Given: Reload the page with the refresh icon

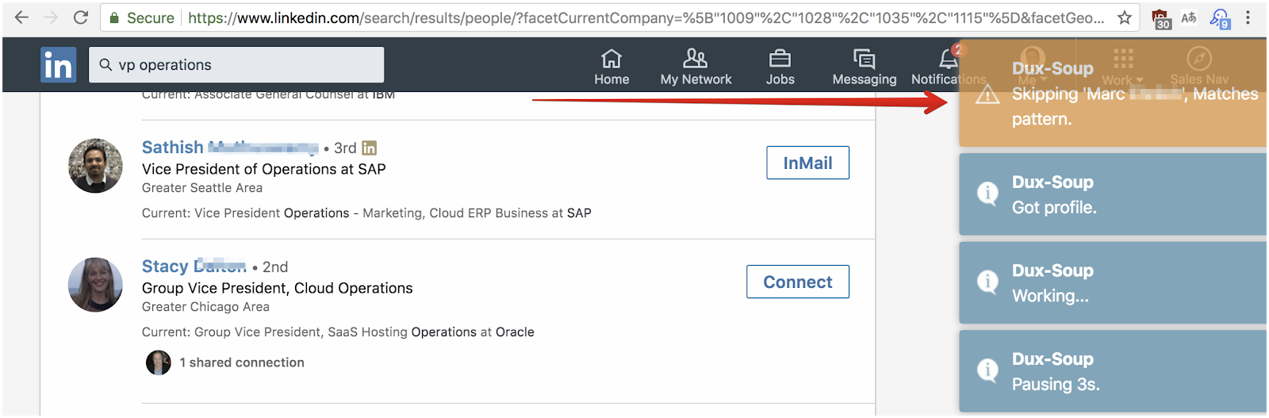Looking at the screenshot, I should point(80,17).
